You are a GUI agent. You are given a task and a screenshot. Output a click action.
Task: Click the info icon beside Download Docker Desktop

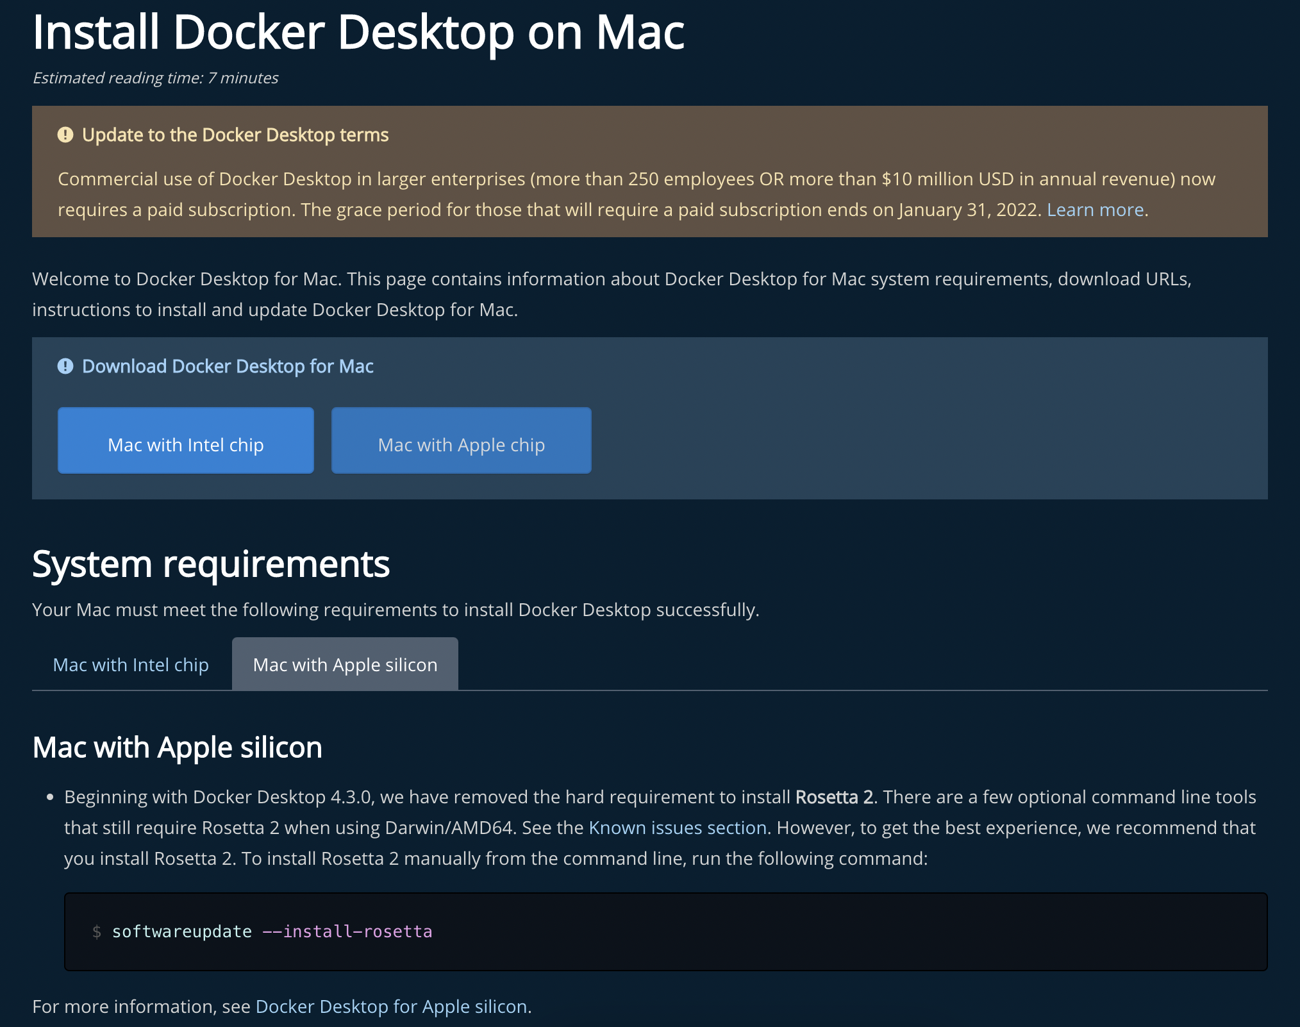point(65,366)
